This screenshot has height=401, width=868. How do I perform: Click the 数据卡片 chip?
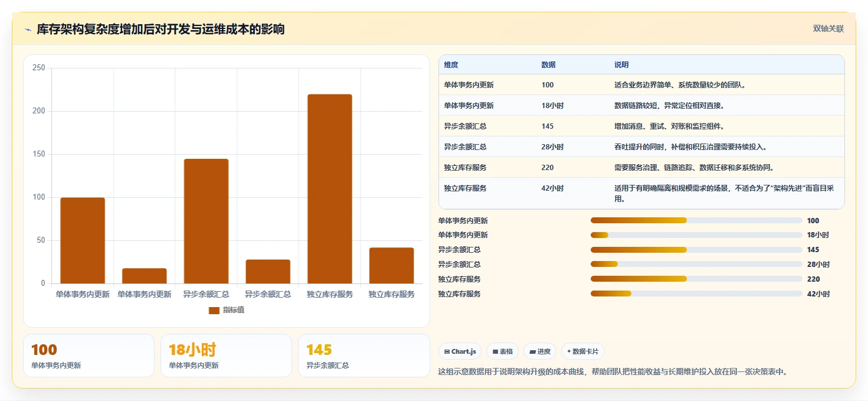click(583, 351)
